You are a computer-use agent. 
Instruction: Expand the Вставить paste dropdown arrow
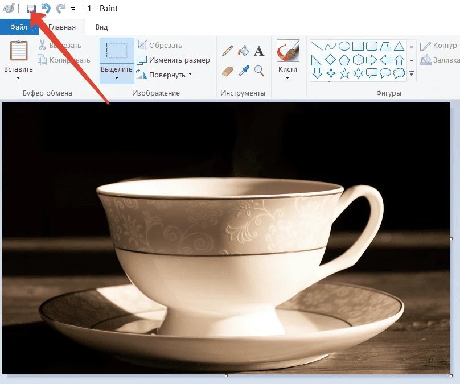[x=18, y=77]
